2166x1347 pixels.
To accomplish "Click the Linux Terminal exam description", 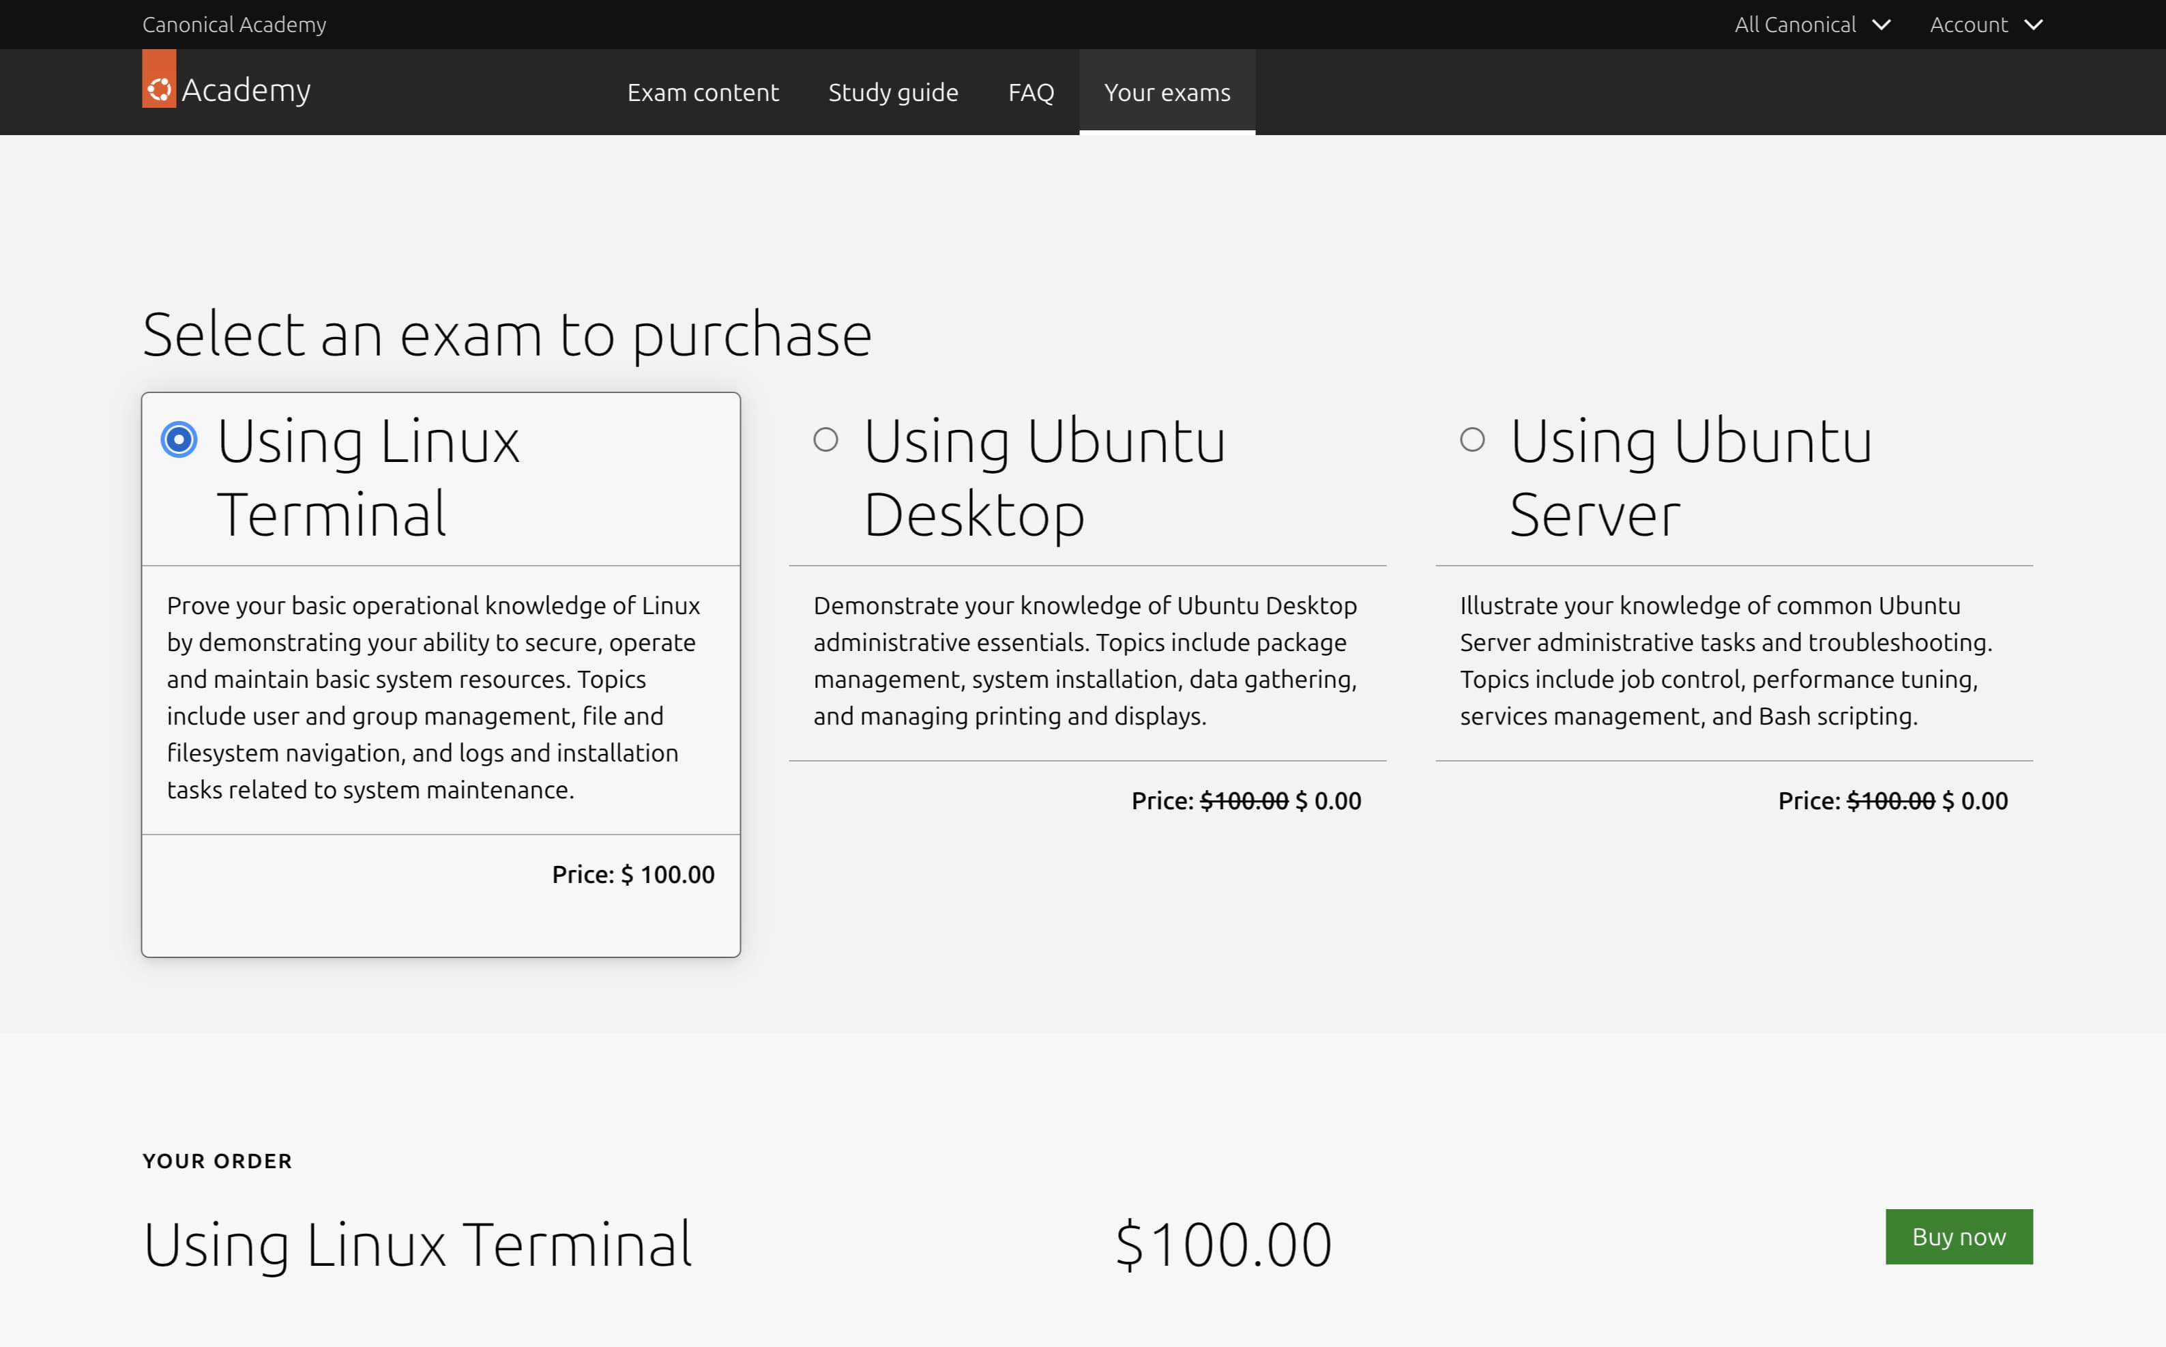I will pyautogui.click(x=434, y=697).
